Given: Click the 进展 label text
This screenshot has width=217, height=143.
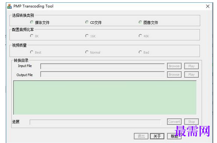Looking at the screenshot, I should click(15, 122).
